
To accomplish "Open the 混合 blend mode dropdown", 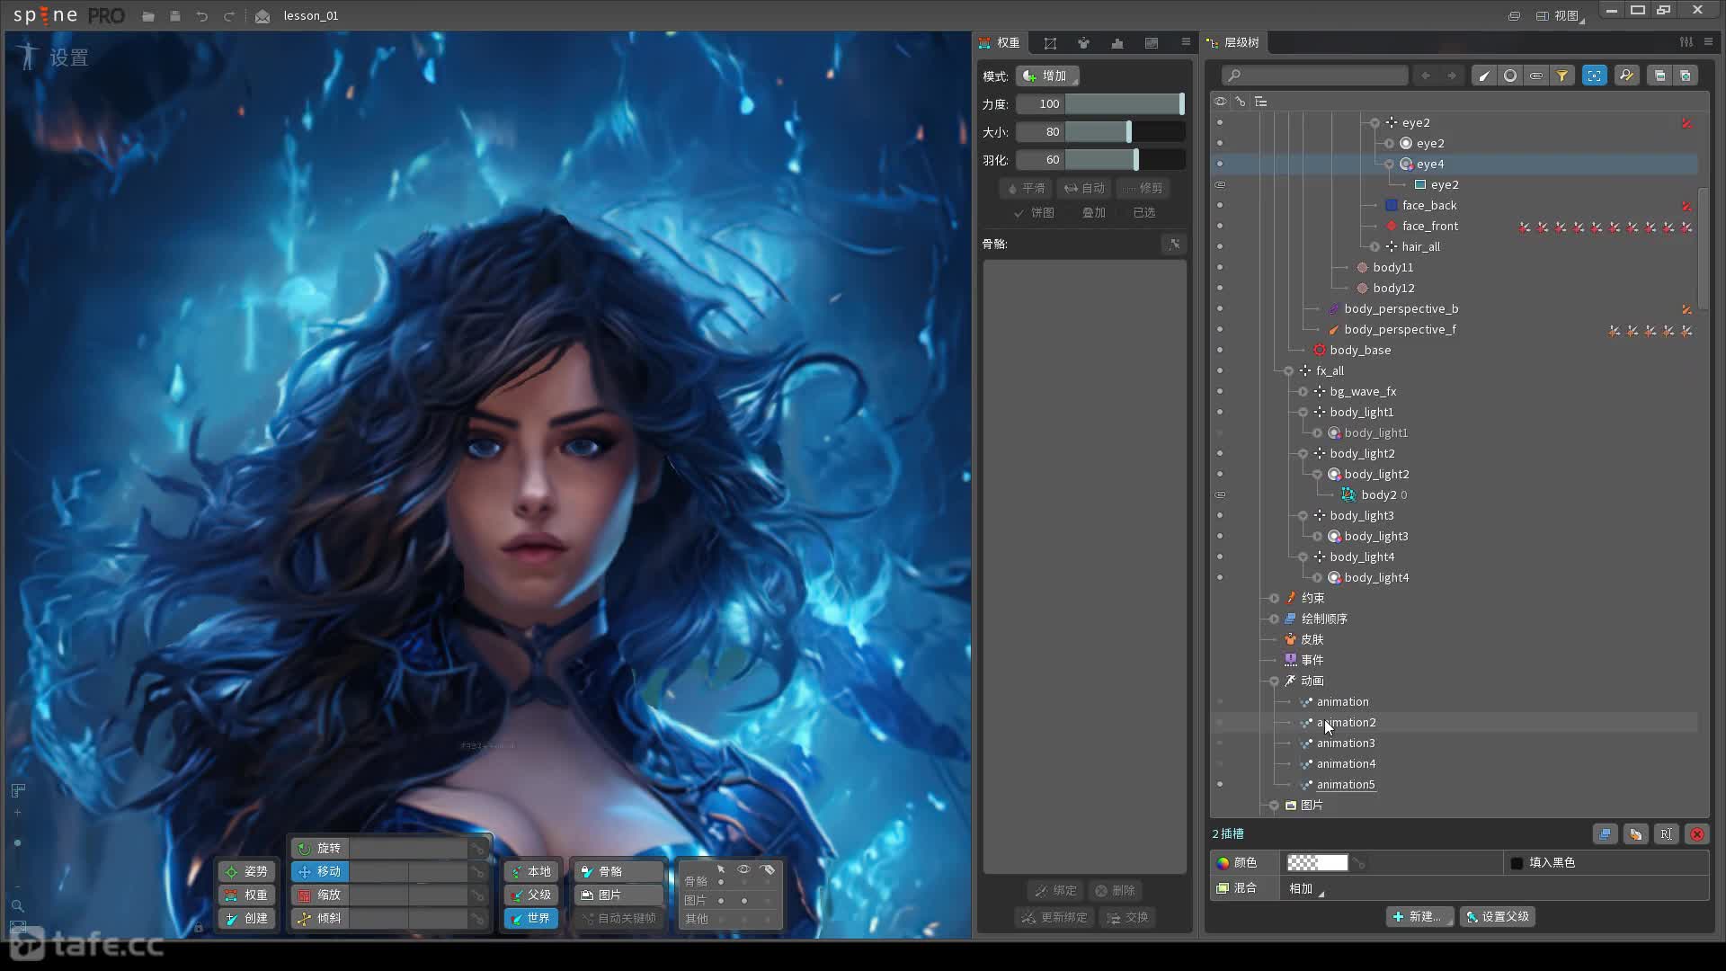I will pos(1306,888).
